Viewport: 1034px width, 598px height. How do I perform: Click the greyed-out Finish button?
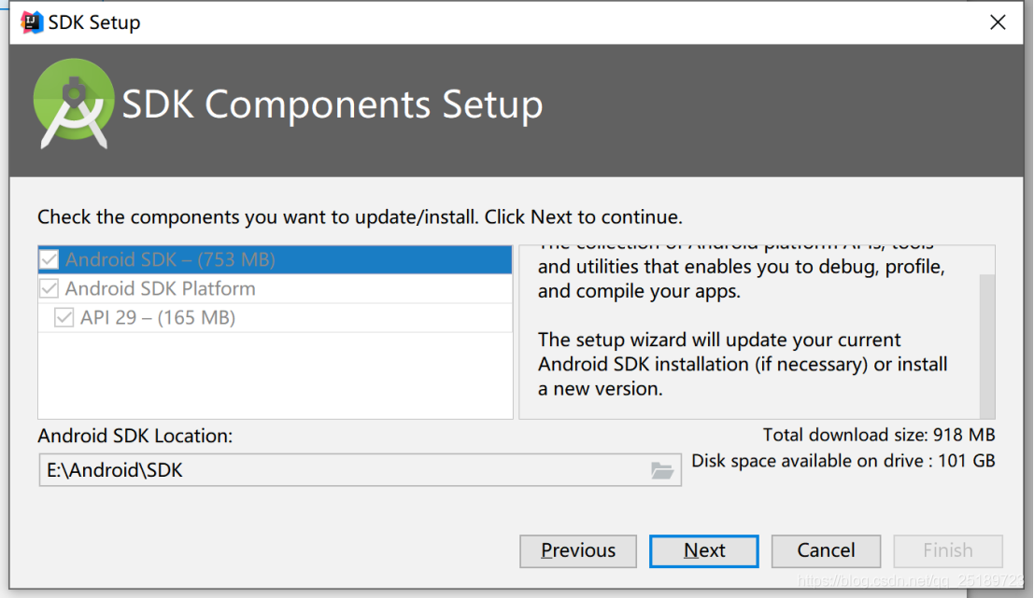tap(948, 550)
